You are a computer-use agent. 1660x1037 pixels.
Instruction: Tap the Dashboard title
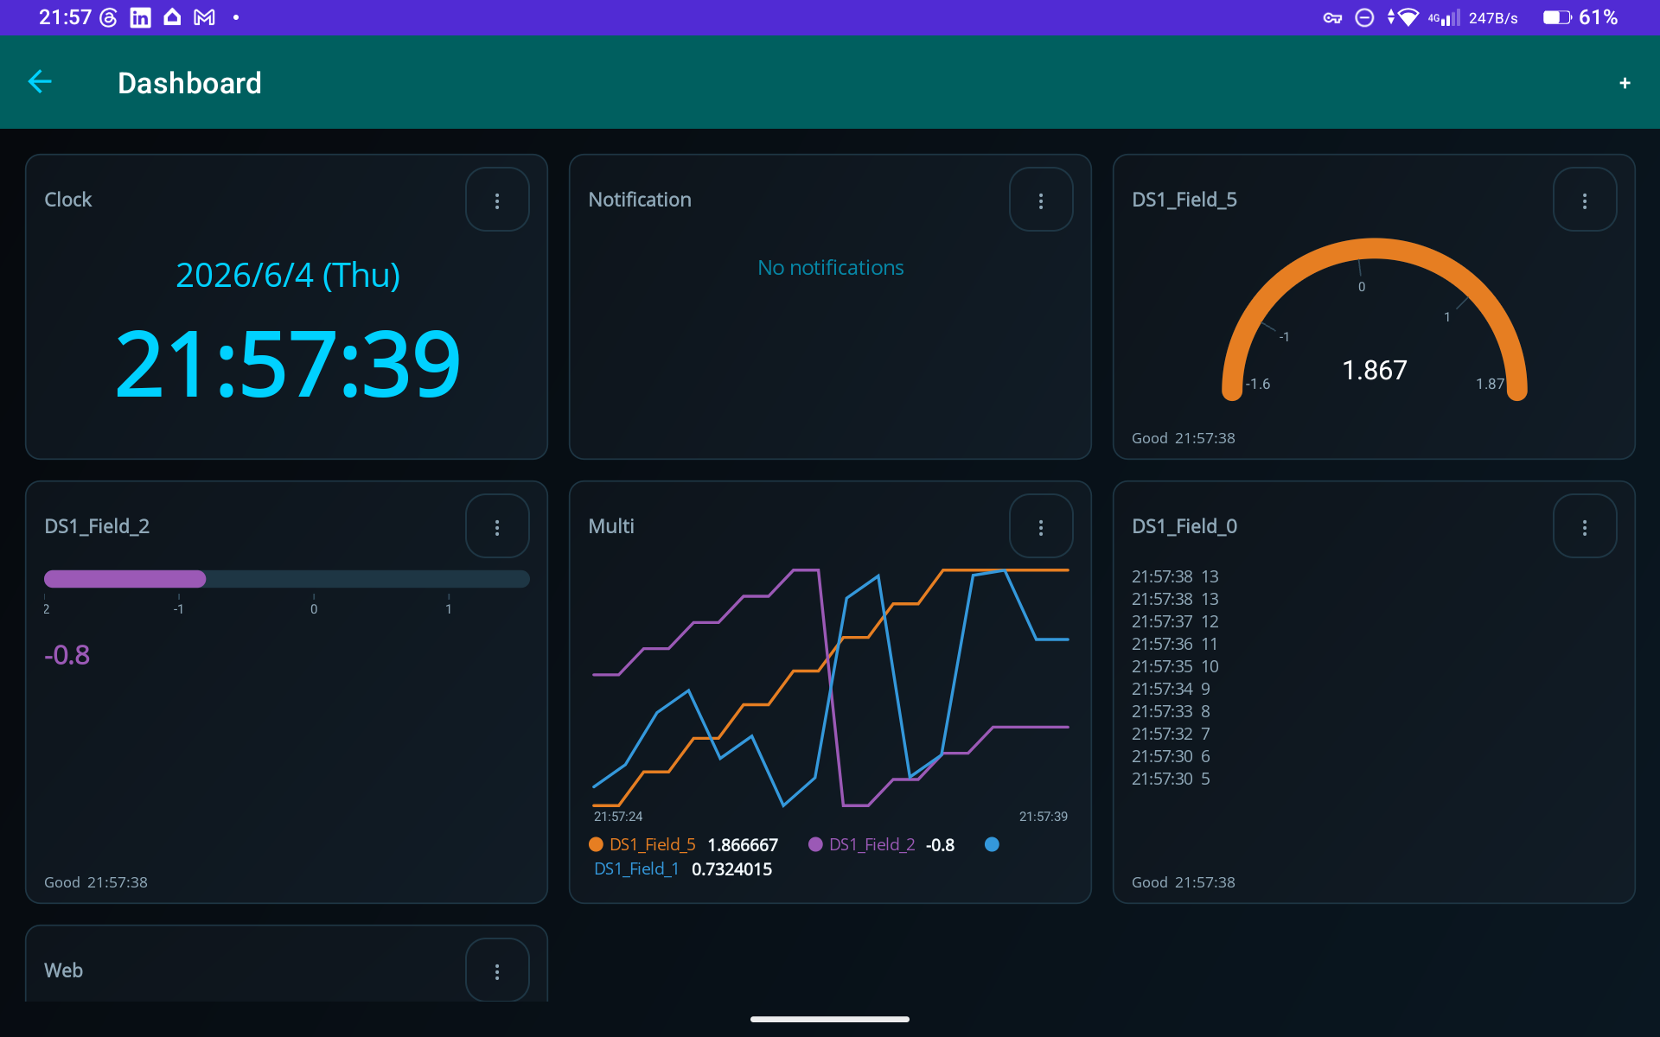[x=189, y=83]
